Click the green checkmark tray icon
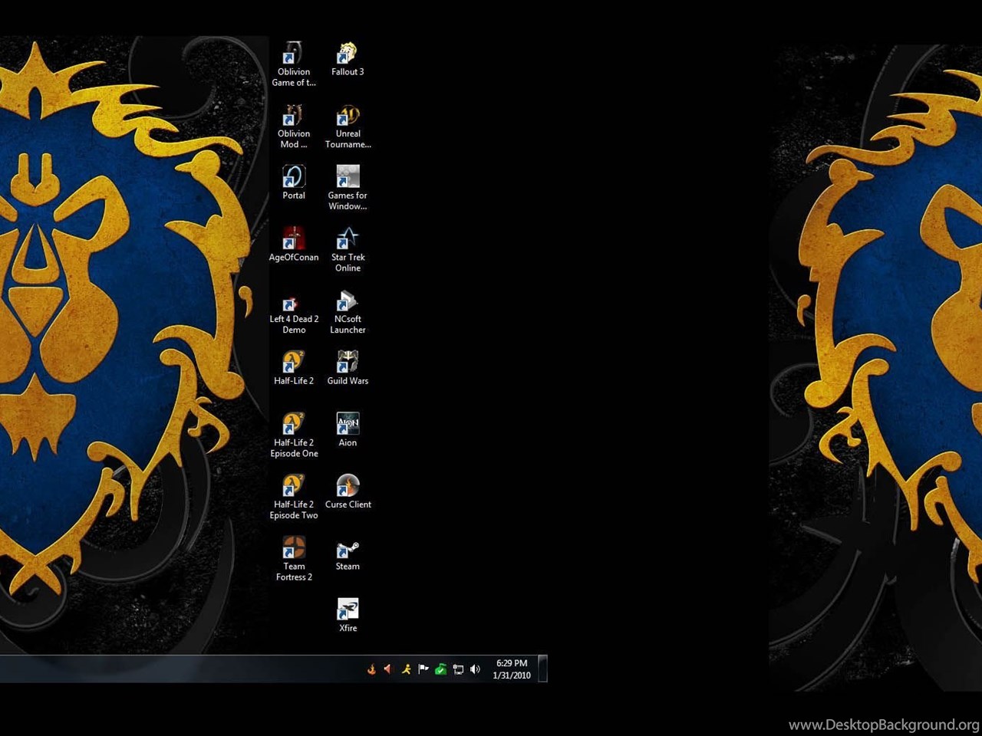This screenshot has height=736, width=982. click(x=440, y=669)
